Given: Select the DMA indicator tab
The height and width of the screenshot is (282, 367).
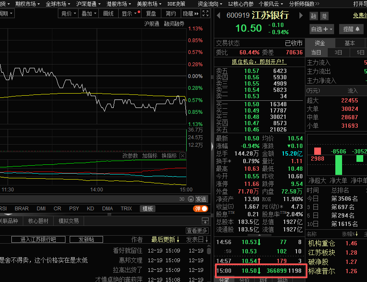Looking at the screenshot, I should coord(107,208).
